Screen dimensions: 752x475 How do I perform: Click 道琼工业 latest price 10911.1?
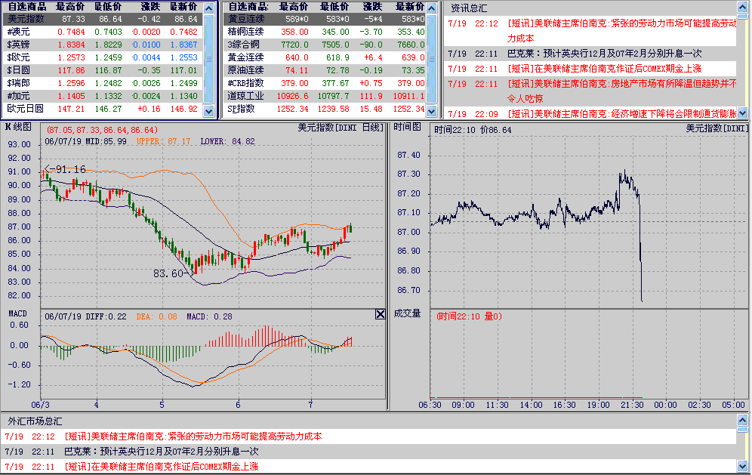click(x=408, y=96)
